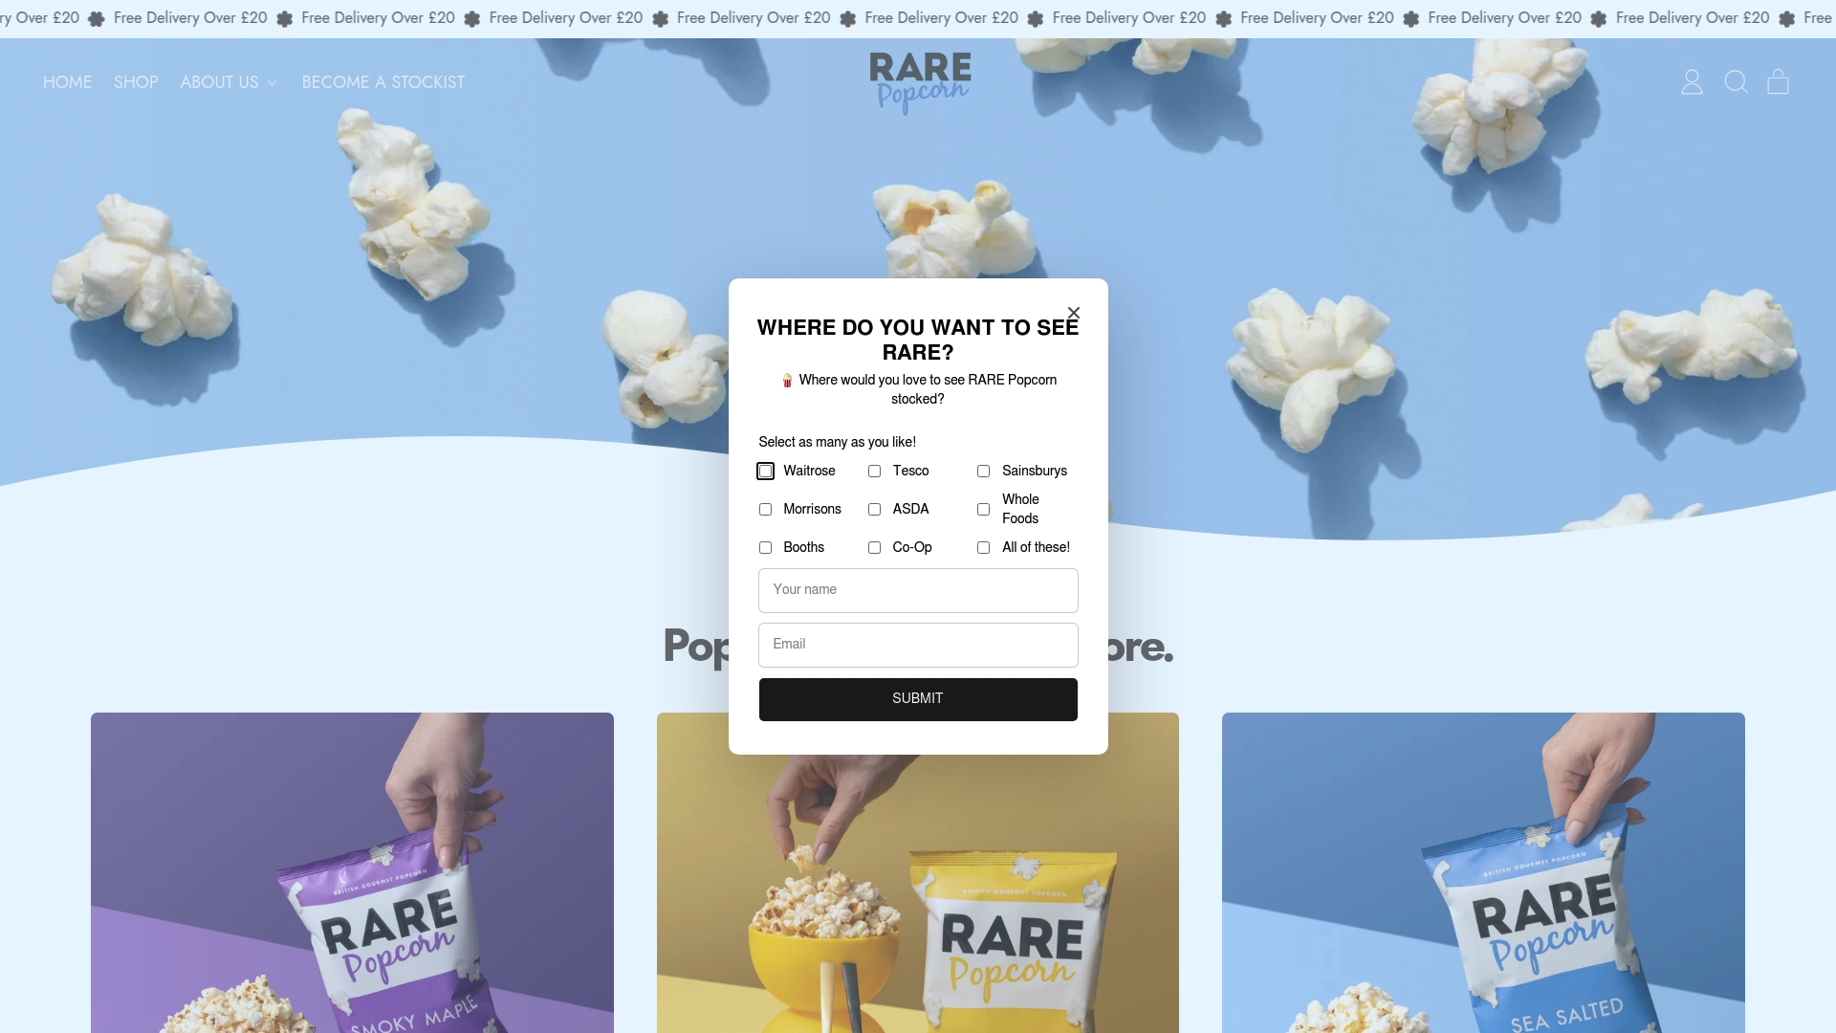1836x1033 pixels.
Task: Close the popup with the X icon
Action: 1074,313
